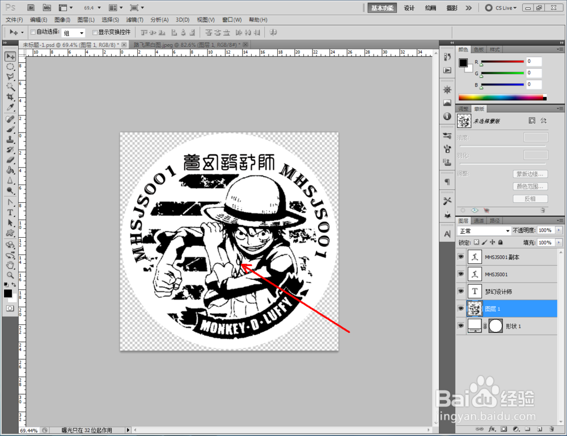567x436 pixels.
Task: Select the History Brush tool
Action: coord(10,149)
